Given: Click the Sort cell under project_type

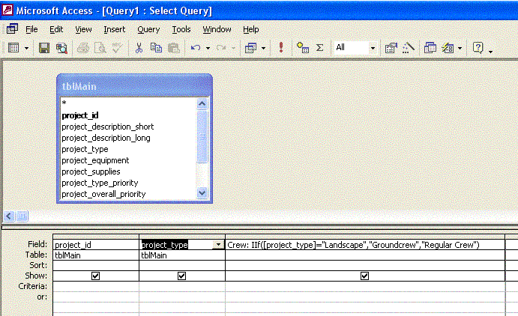Looking at the screenshot, I should [x=182, y=266].
